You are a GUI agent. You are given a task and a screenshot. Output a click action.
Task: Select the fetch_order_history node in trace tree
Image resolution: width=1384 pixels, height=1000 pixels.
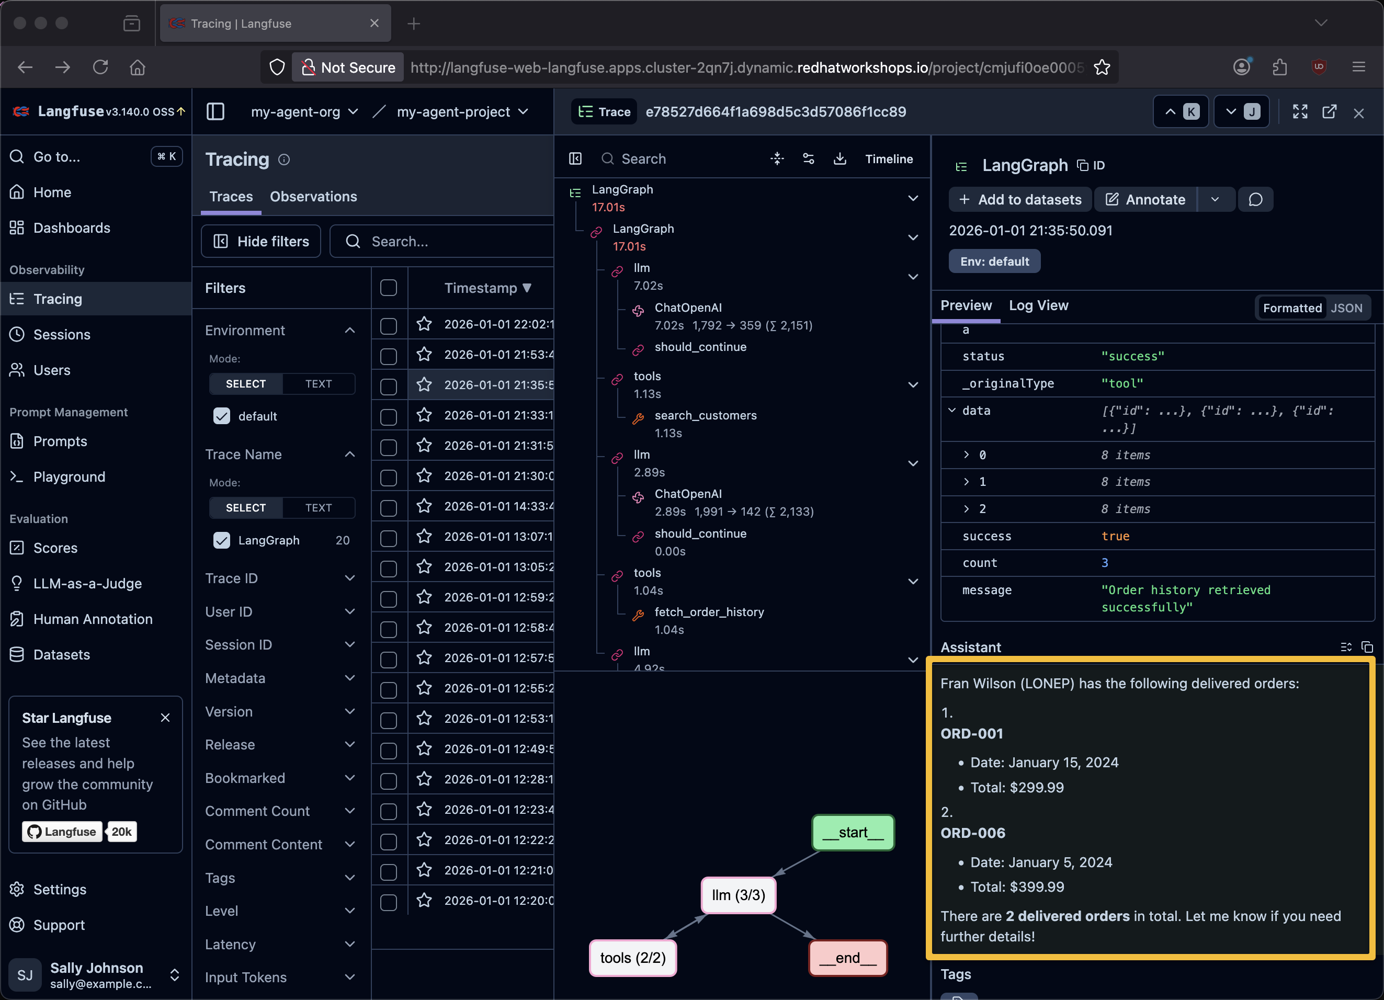[x=708, y=612]
